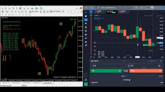Open browser three-dot menu

click(x=157, y=8)
